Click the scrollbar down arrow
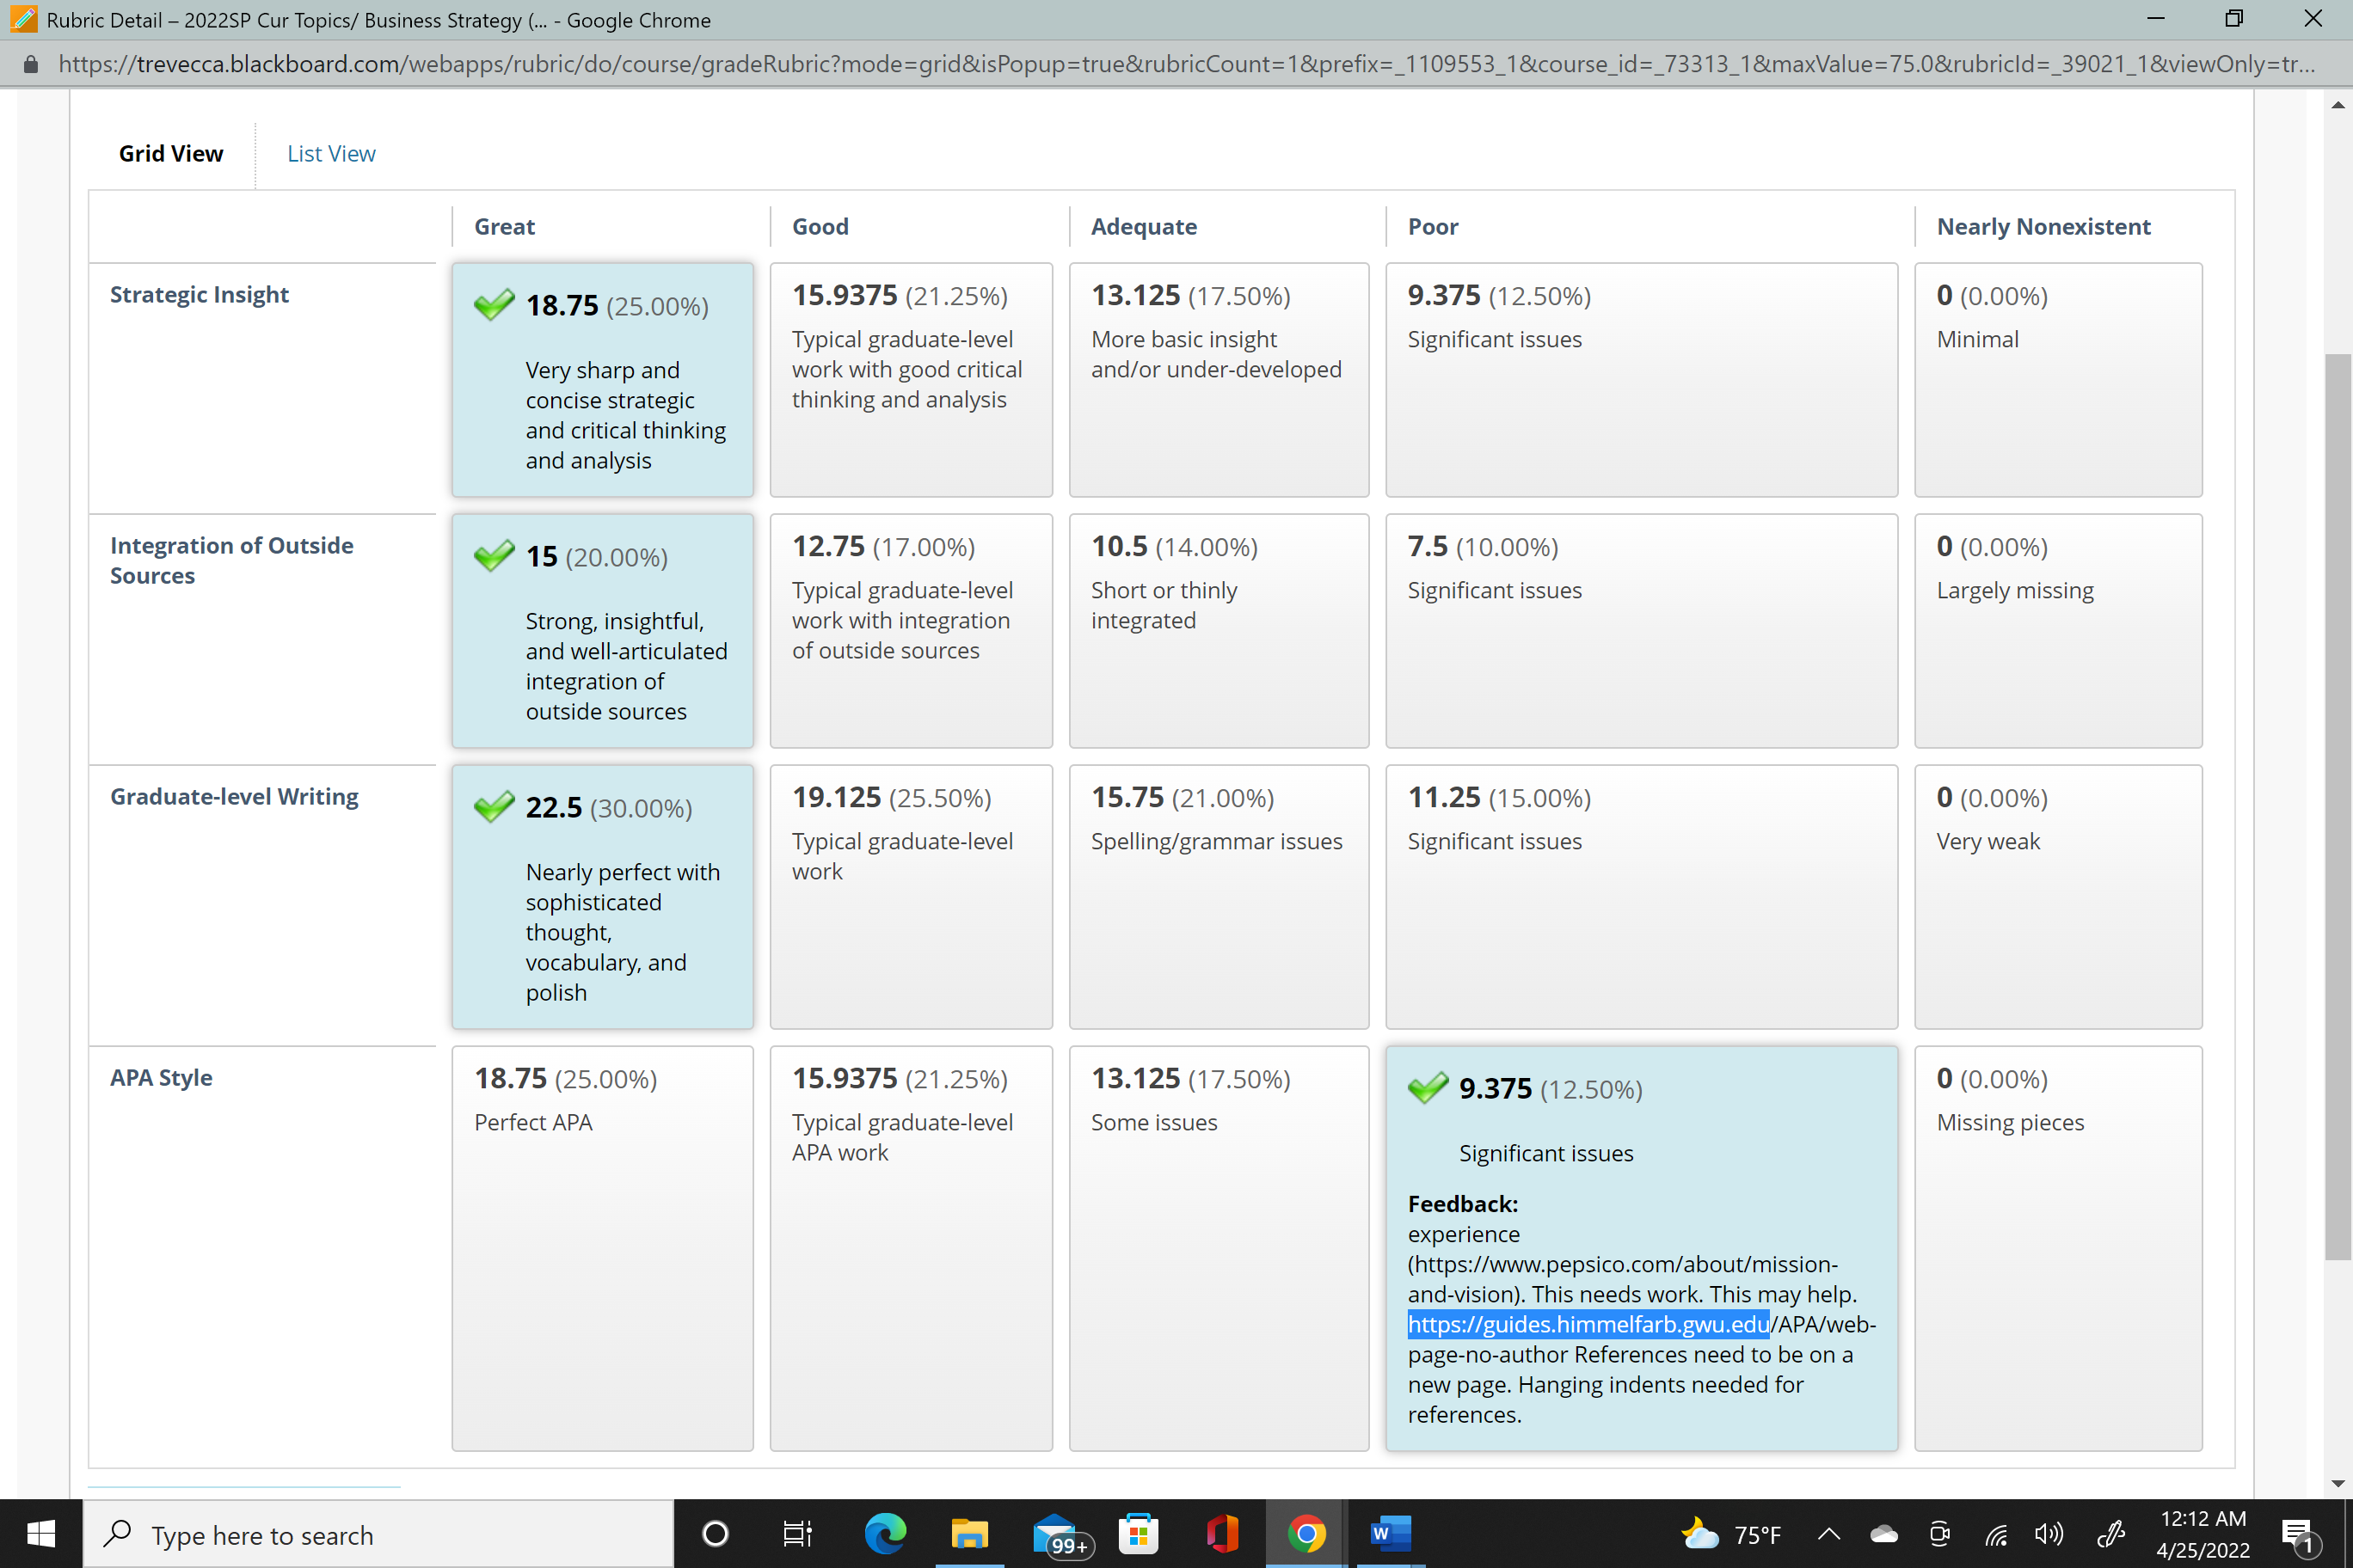Screen dimensions: 2353x1568 pyautogui.click(x=2337, y=1483)
